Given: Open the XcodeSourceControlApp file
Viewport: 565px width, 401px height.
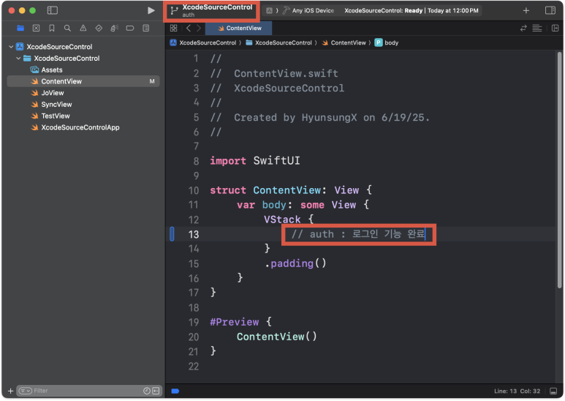Looking at the screenshot, I should click(x=75, y=127).
